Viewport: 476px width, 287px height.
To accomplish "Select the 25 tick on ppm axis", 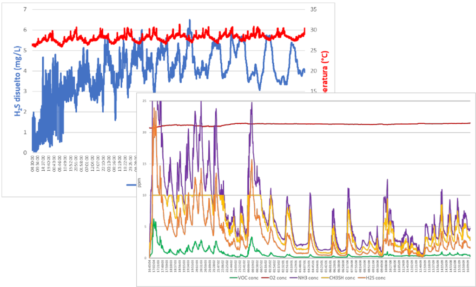I will click(x=145, y=101).
